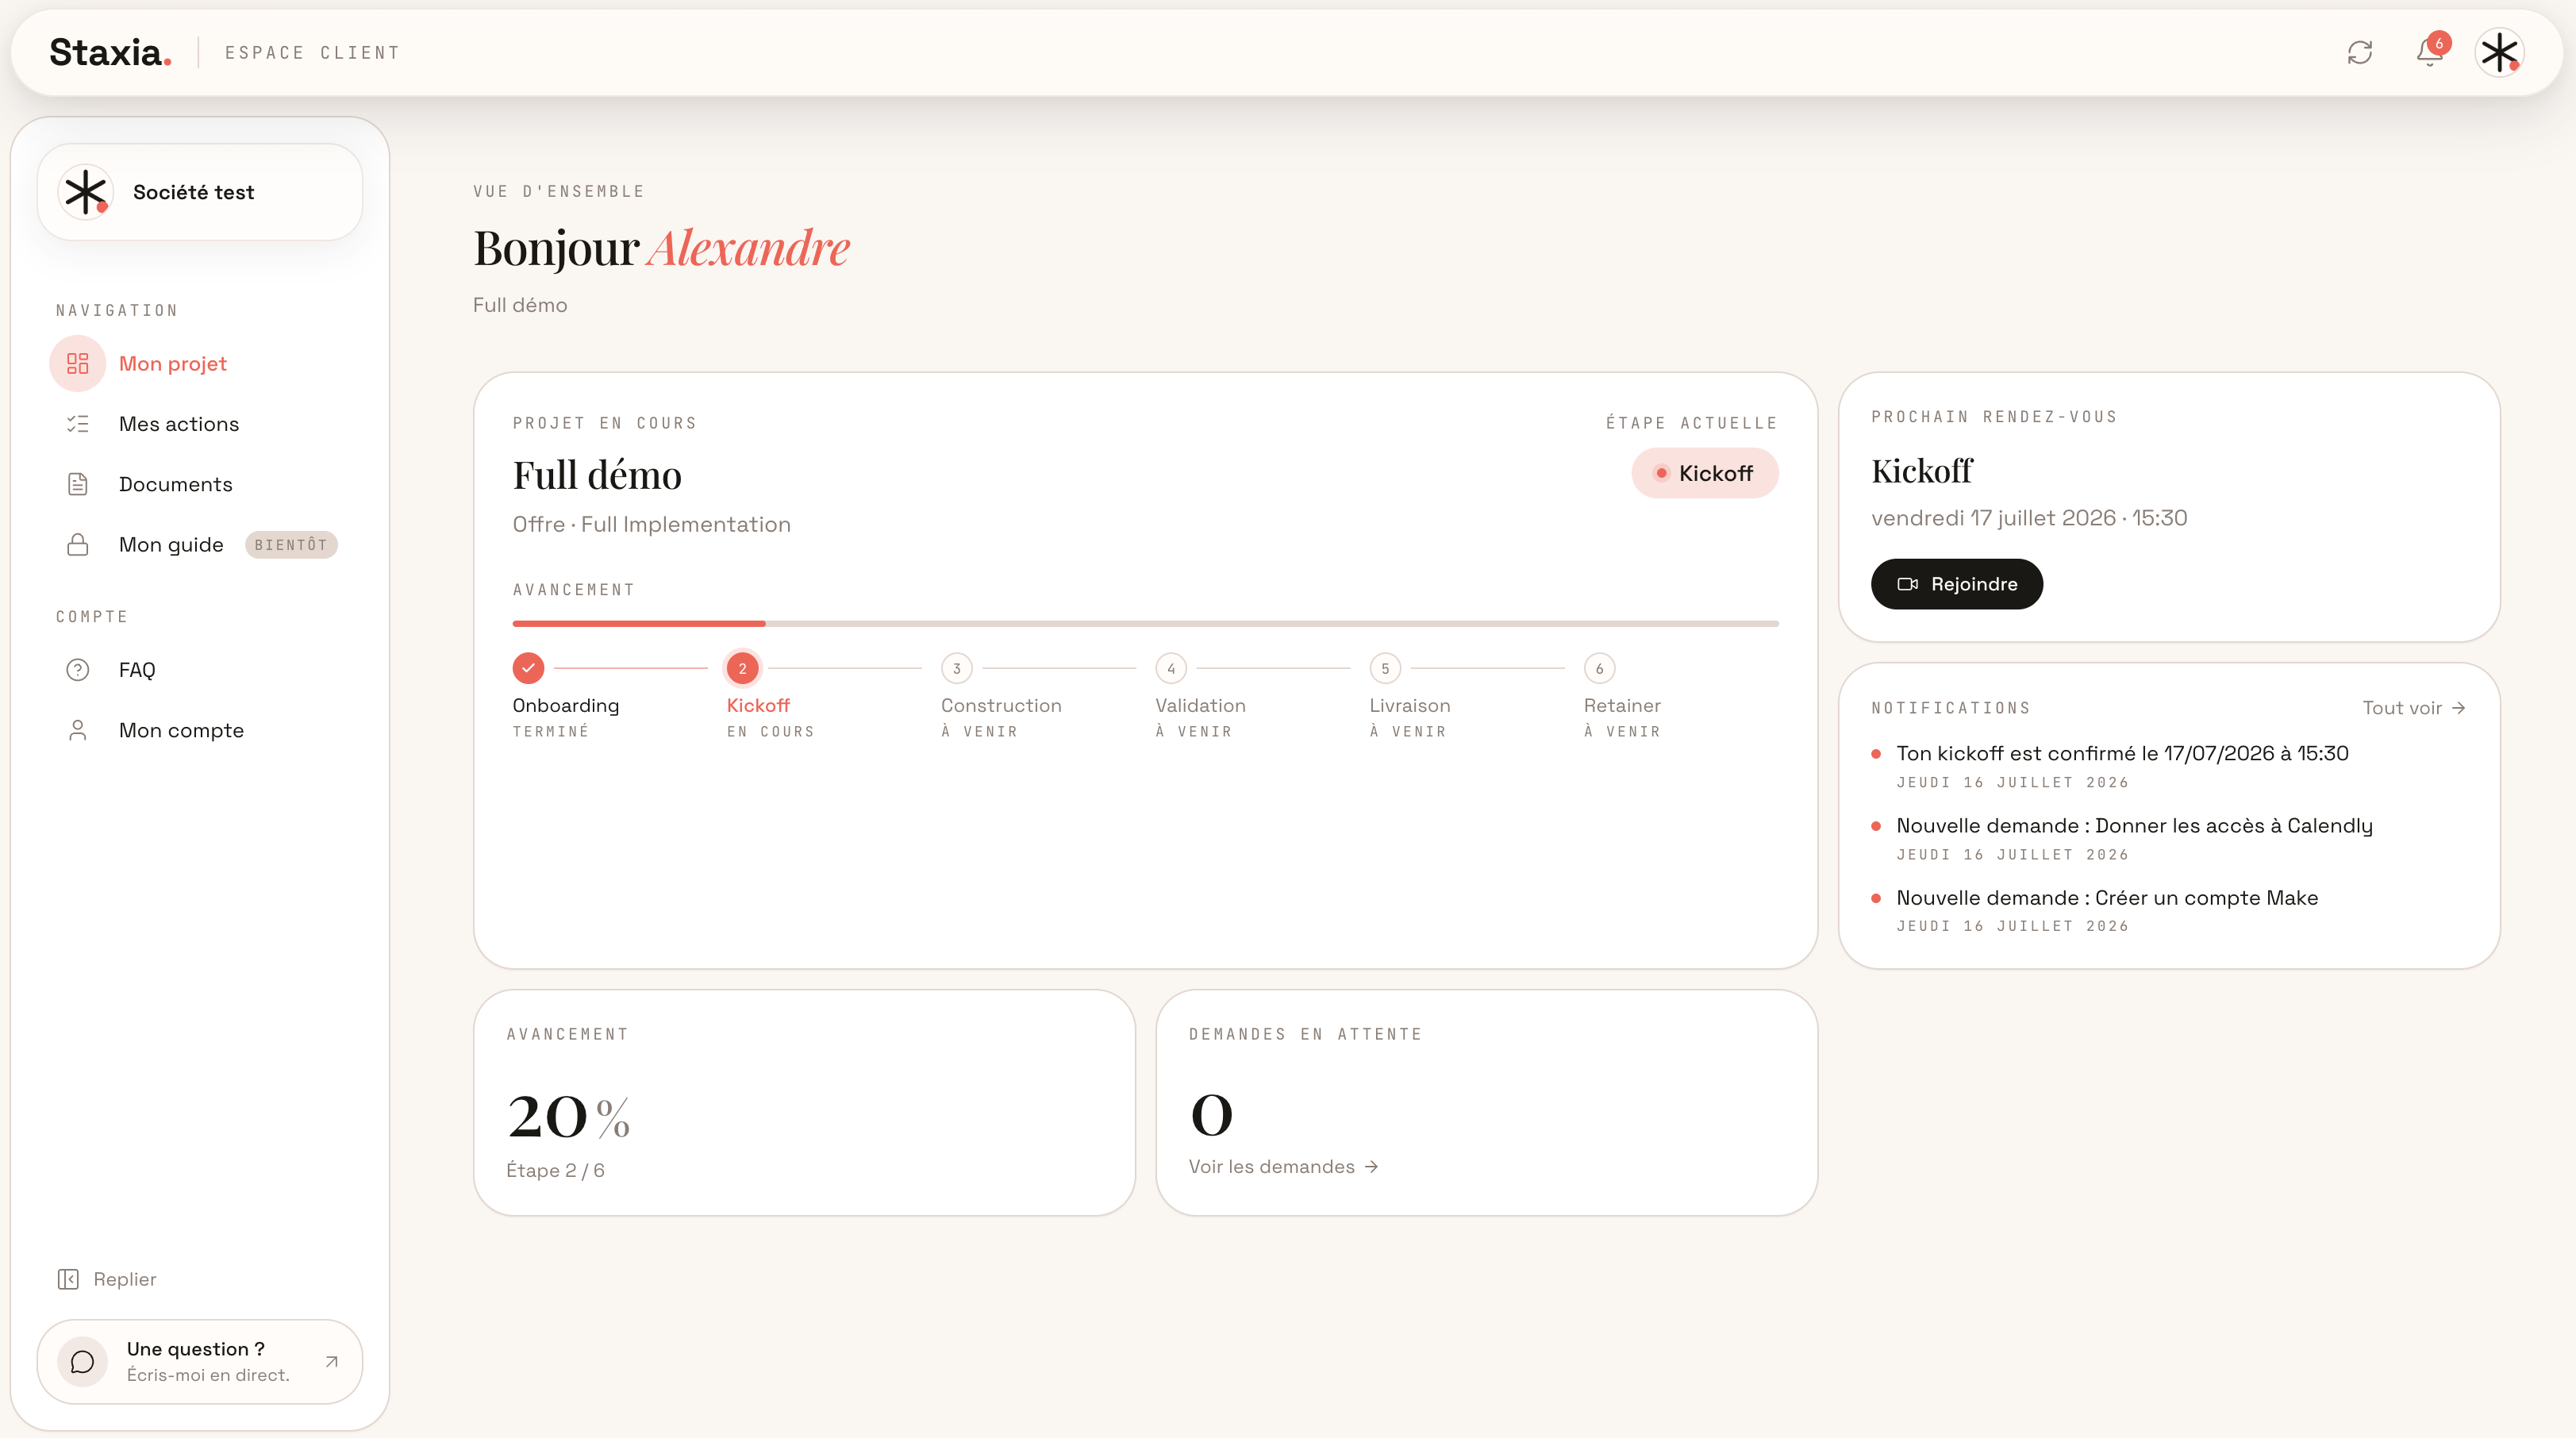Click the chat bubble icon

point(83,1361)
